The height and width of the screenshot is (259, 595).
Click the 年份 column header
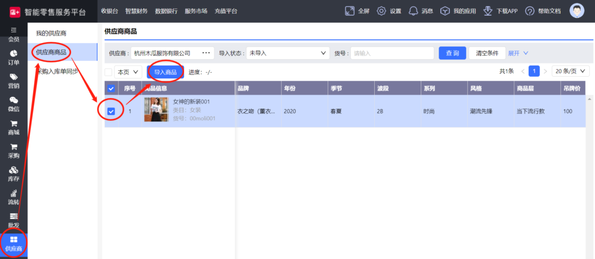[304, 88]
